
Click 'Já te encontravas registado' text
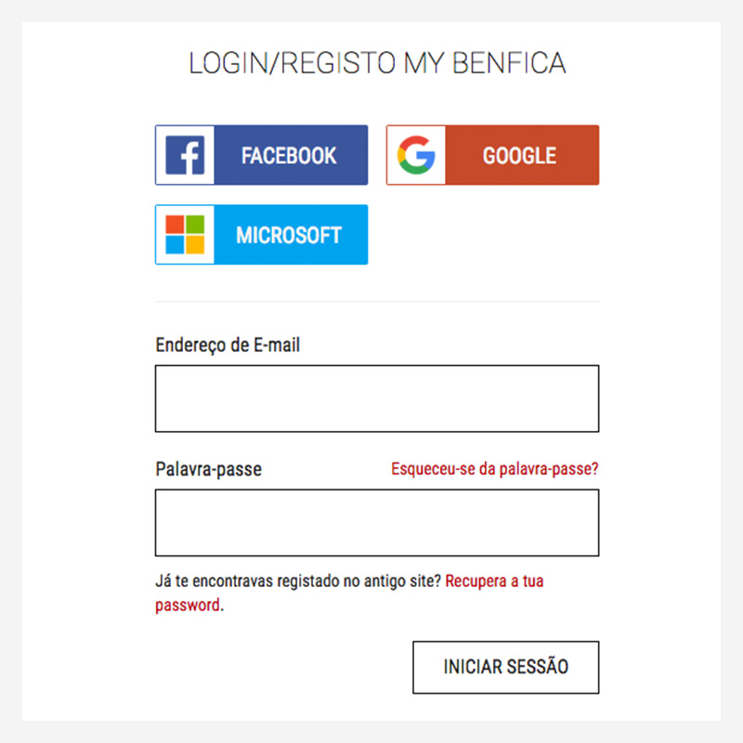[249, 582]
